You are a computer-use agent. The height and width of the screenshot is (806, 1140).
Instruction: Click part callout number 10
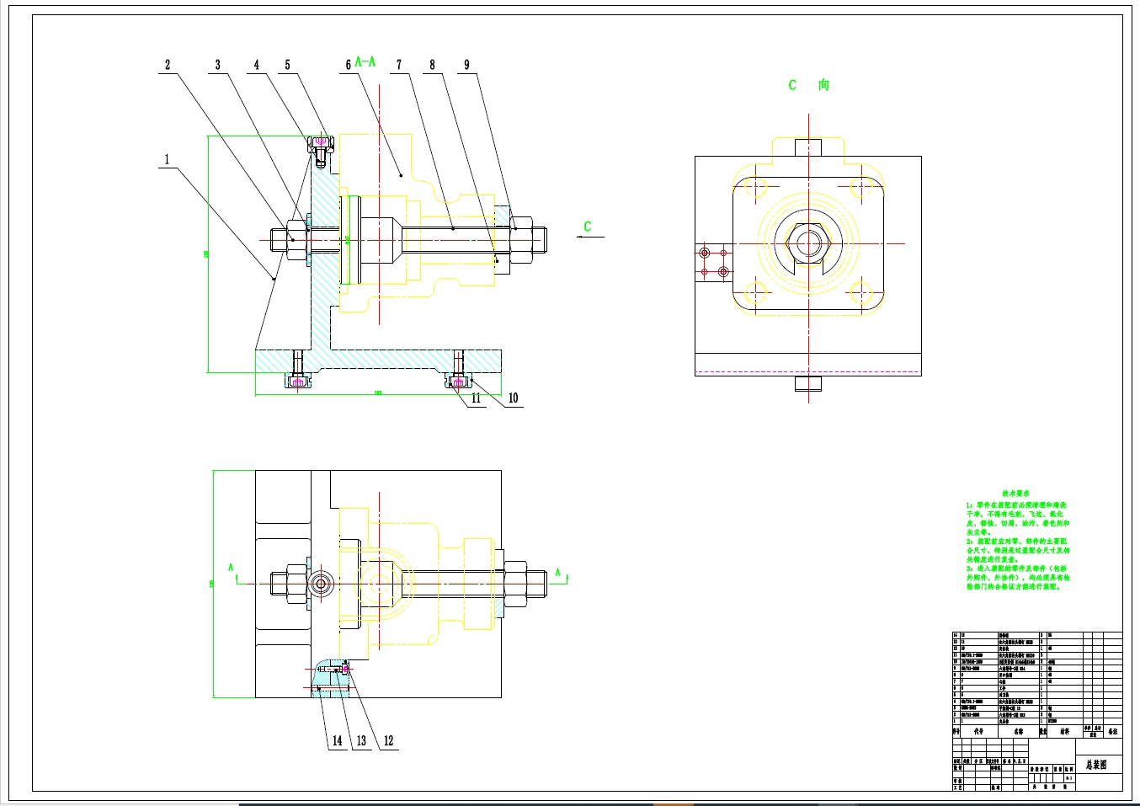[x=513, y=398]
